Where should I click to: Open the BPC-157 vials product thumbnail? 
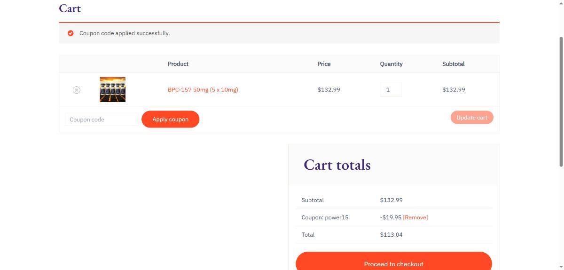[112, 90]
